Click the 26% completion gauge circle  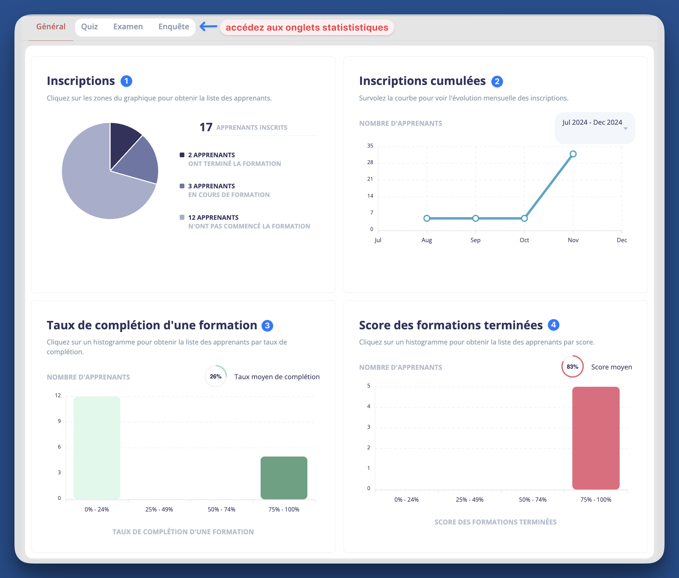point(215,376)
